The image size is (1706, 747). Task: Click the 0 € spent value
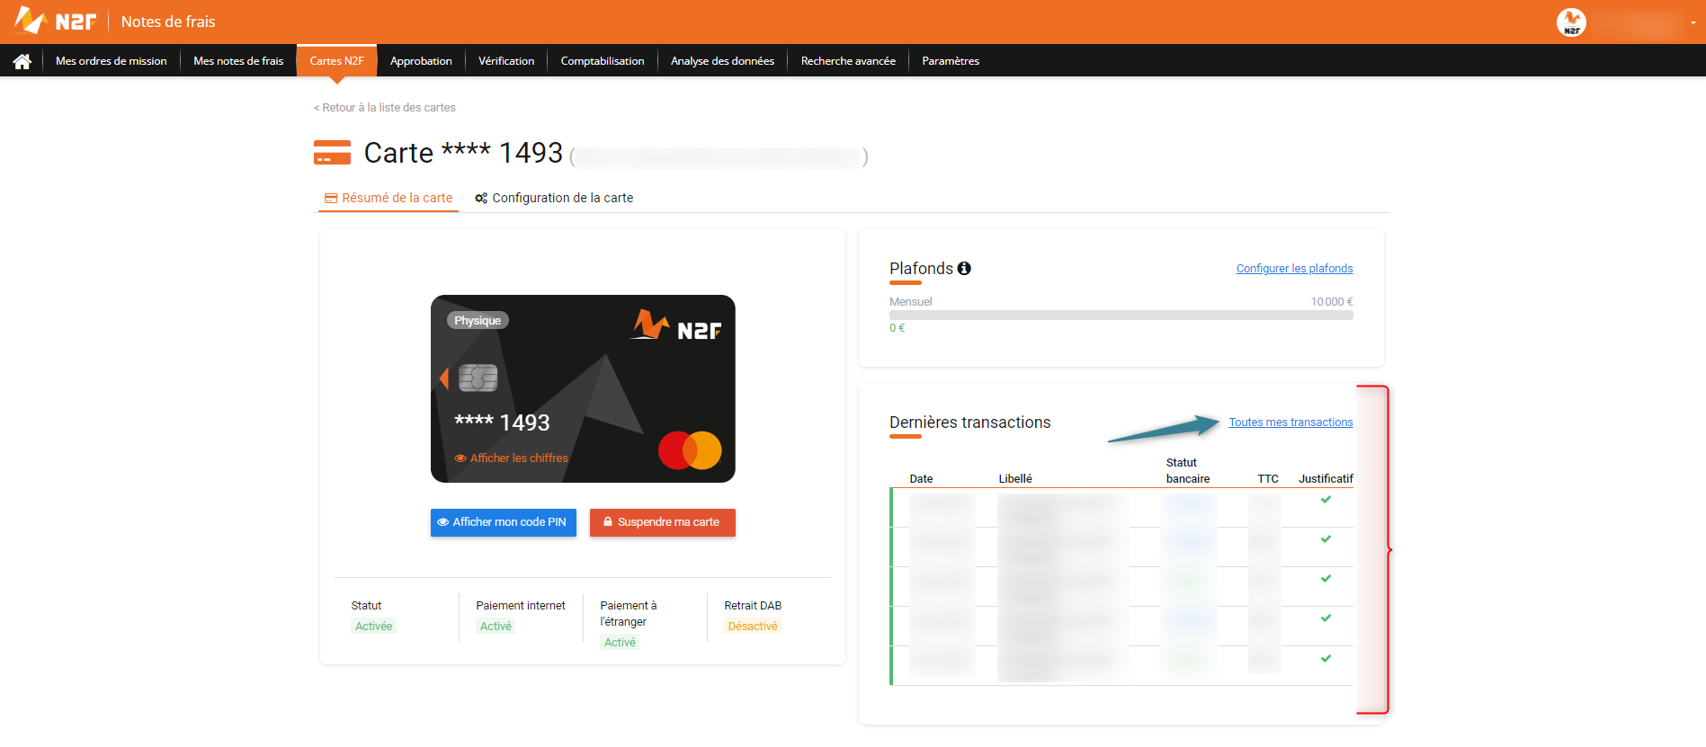click(x=898, y=328)
